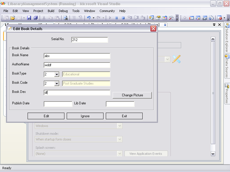Screen dimensions: 230x172
Task: Click the crossed pencil and ruler icon
Action: tap(176, 59)
